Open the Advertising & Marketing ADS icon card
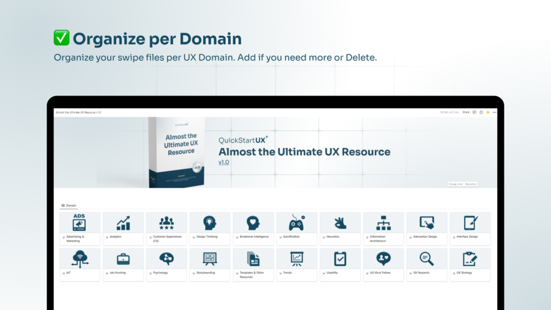The height and width of the screenshot is (310, 551). click(x=79, y=222)
